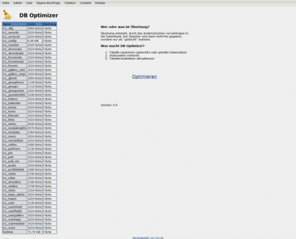Click the DB Optimizer heading
The width and height of the screenshot is (296, 239).
click(38, 16)
